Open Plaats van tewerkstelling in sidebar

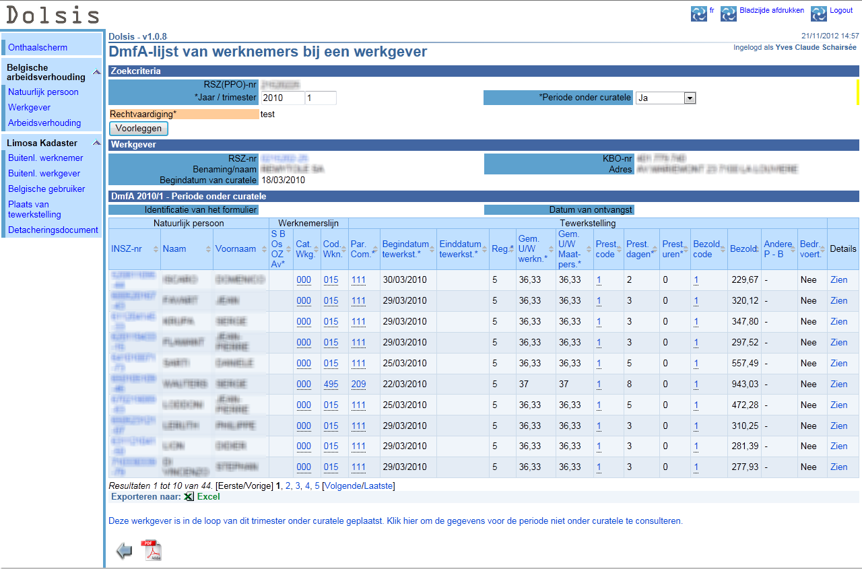click(x=34, y=209)
